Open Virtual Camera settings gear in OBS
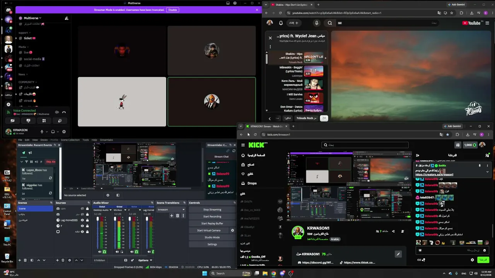Viewport: 495px width, 278px height. 232,231
